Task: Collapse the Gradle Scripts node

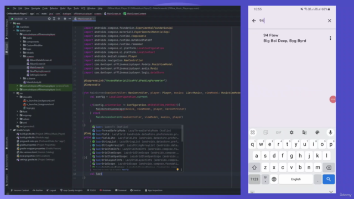Action: point(11,130)
